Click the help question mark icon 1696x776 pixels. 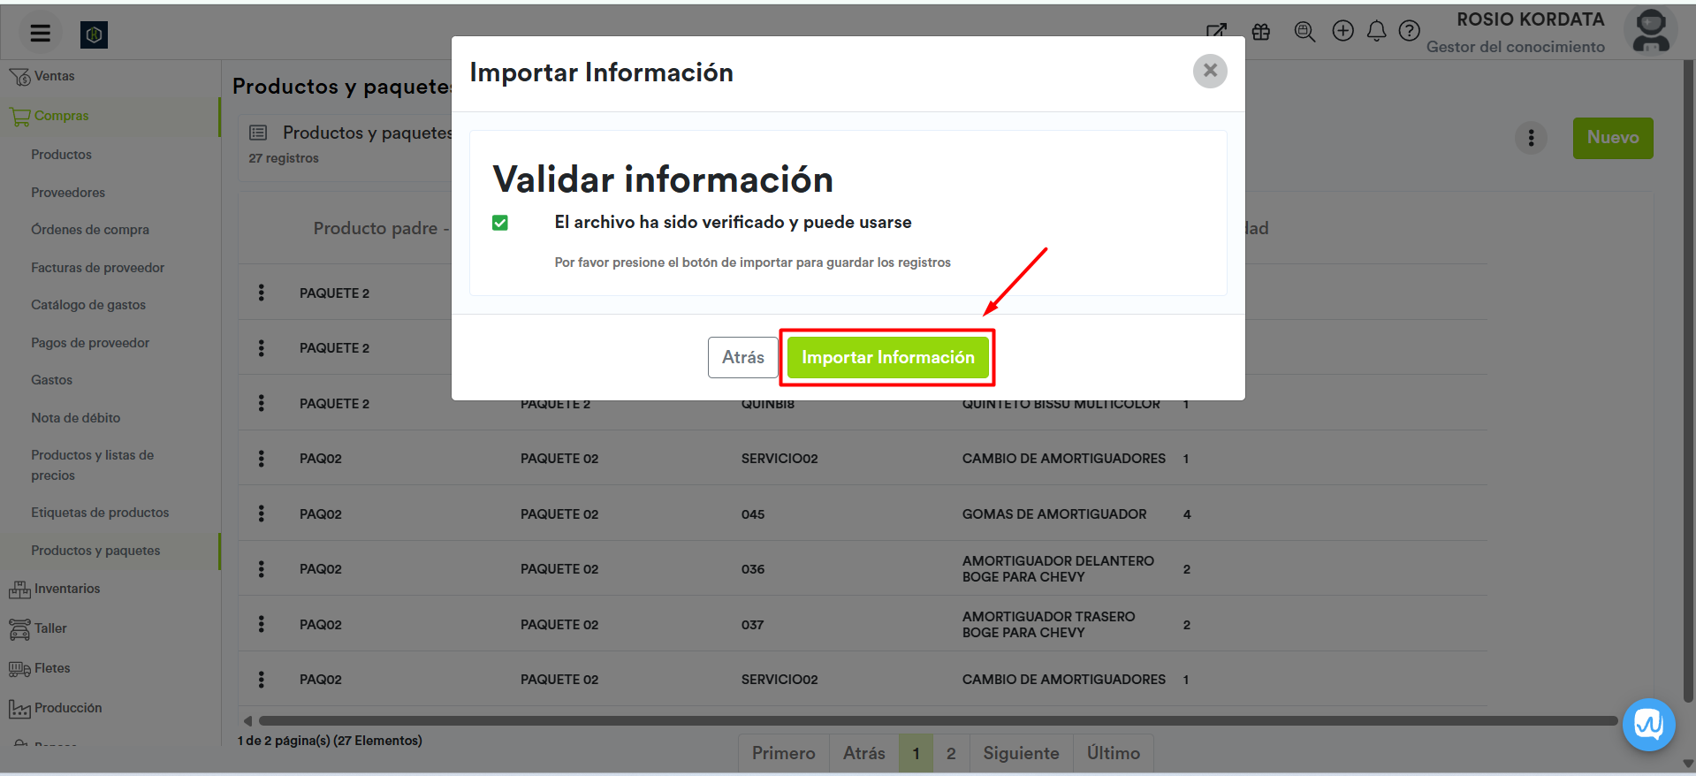click(x=1409, y=31)
